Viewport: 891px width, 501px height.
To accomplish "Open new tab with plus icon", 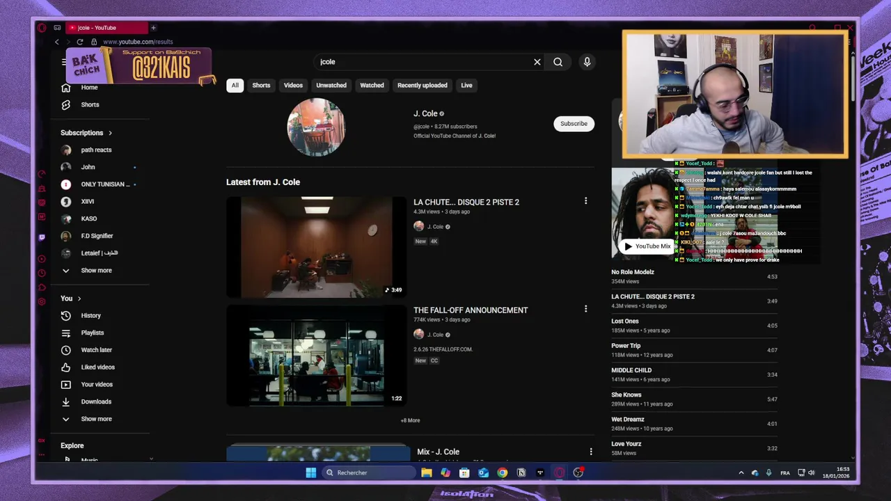I will point(153,28).
